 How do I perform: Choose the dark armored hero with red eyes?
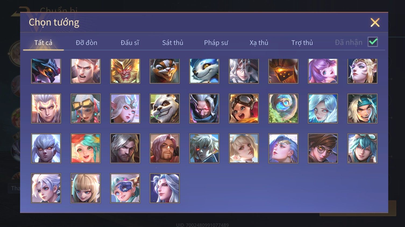(x=204, y=108)
